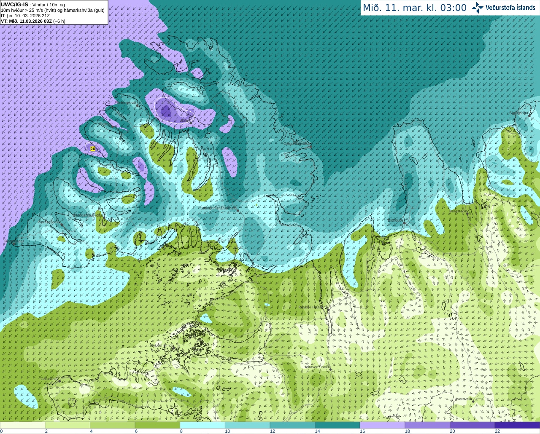This screenshot has width=540, height=434.
Task: Select the 12–14 m/s legend swatch
Action: (x=292, y=425)
